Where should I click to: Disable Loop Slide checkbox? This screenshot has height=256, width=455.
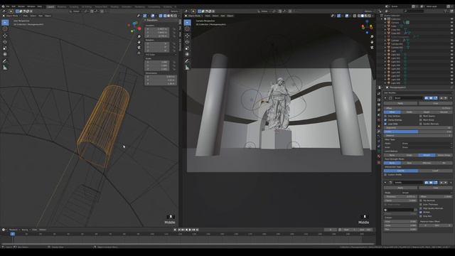[385, 124]
